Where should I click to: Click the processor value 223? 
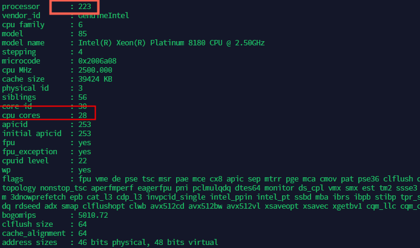85,7
